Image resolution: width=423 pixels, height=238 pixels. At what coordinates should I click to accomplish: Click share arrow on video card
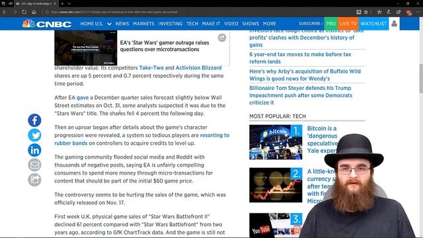click(x=222, y=38)
